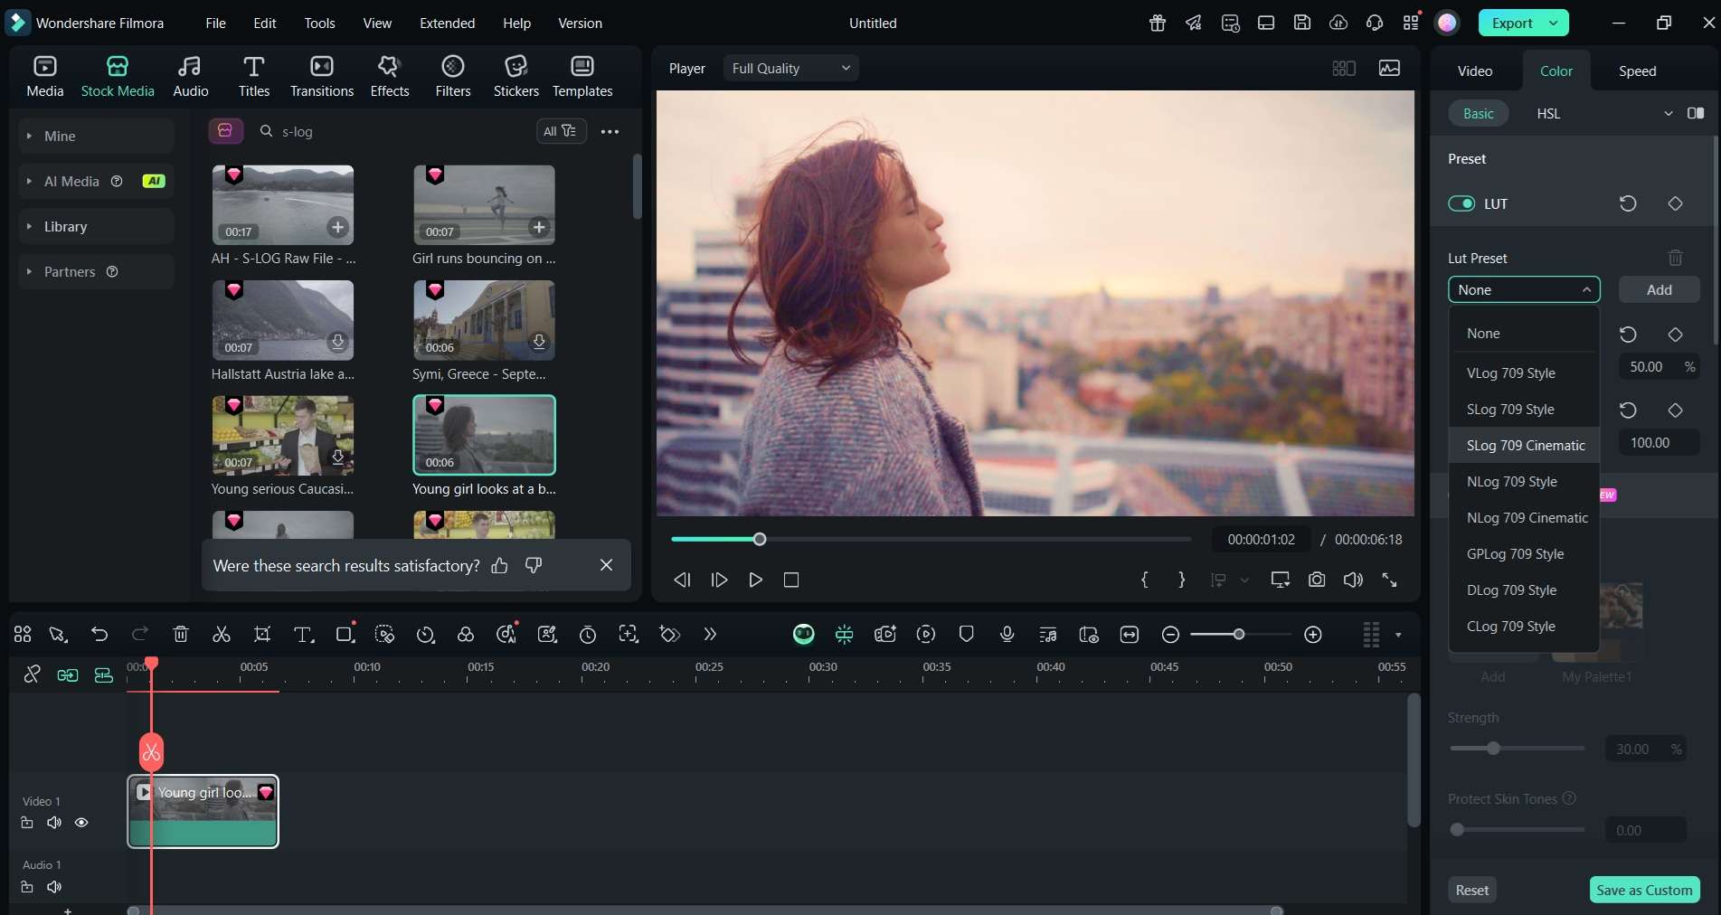This screenshot has height=915, width=1721.
Task: Click the timeline text tool
Action: pyautogui.click(x=304, y=635)
